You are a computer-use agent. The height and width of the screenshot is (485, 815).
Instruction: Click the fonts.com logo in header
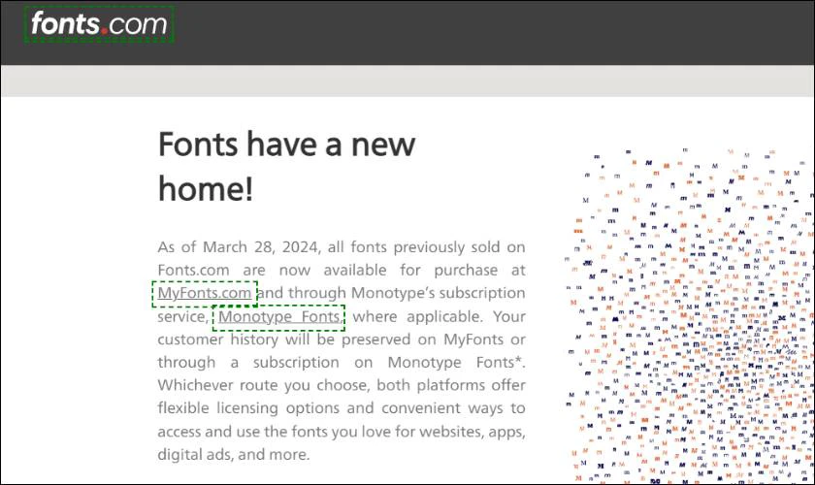(x=98, y=25)
